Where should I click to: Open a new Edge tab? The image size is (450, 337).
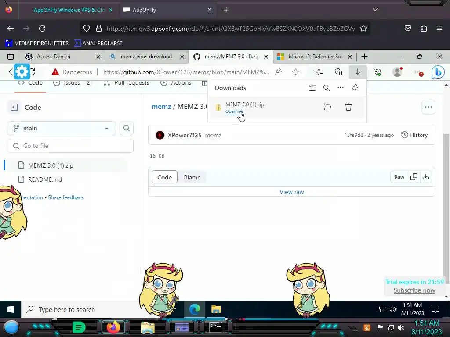364,57
